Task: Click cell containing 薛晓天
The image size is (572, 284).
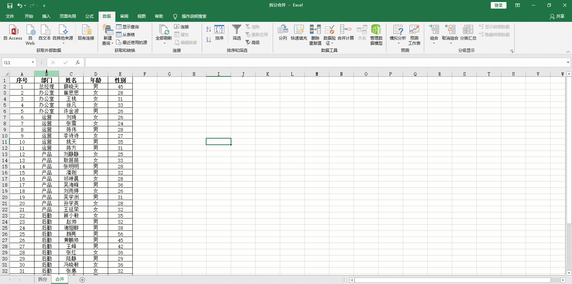Action: point(71,86)
